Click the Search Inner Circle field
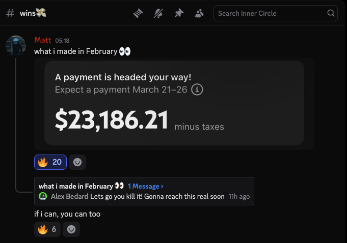This screenshot has height=243, width=347. (270, 13)
